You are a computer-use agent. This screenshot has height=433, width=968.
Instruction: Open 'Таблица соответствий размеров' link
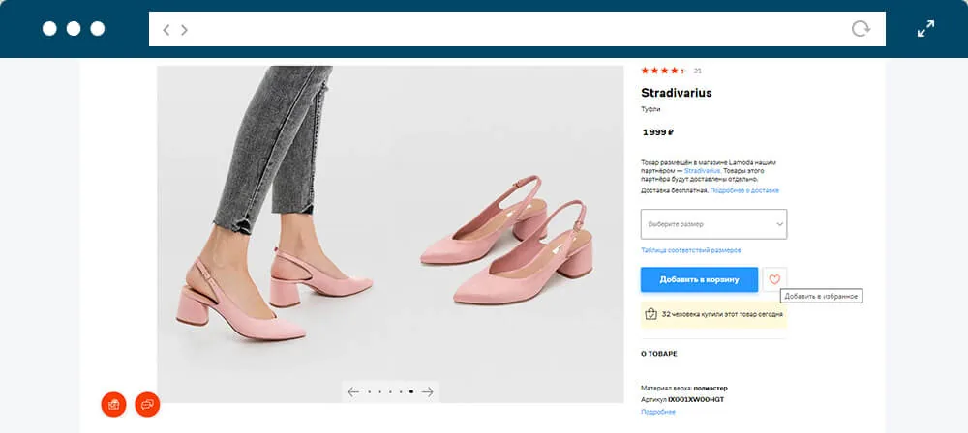coord(691,250)
